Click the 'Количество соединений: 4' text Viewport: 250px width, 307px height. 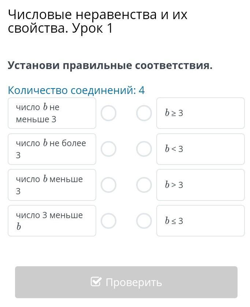coord(76,90)
